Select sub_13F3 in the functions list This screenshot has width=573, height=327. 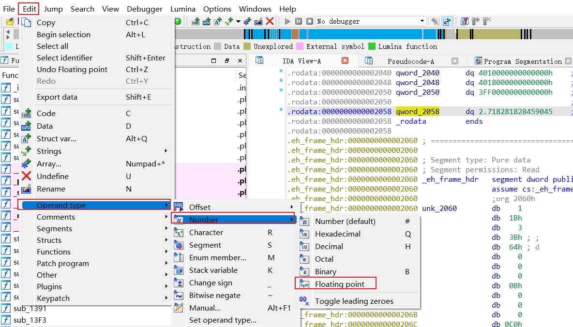coord(30,320)
